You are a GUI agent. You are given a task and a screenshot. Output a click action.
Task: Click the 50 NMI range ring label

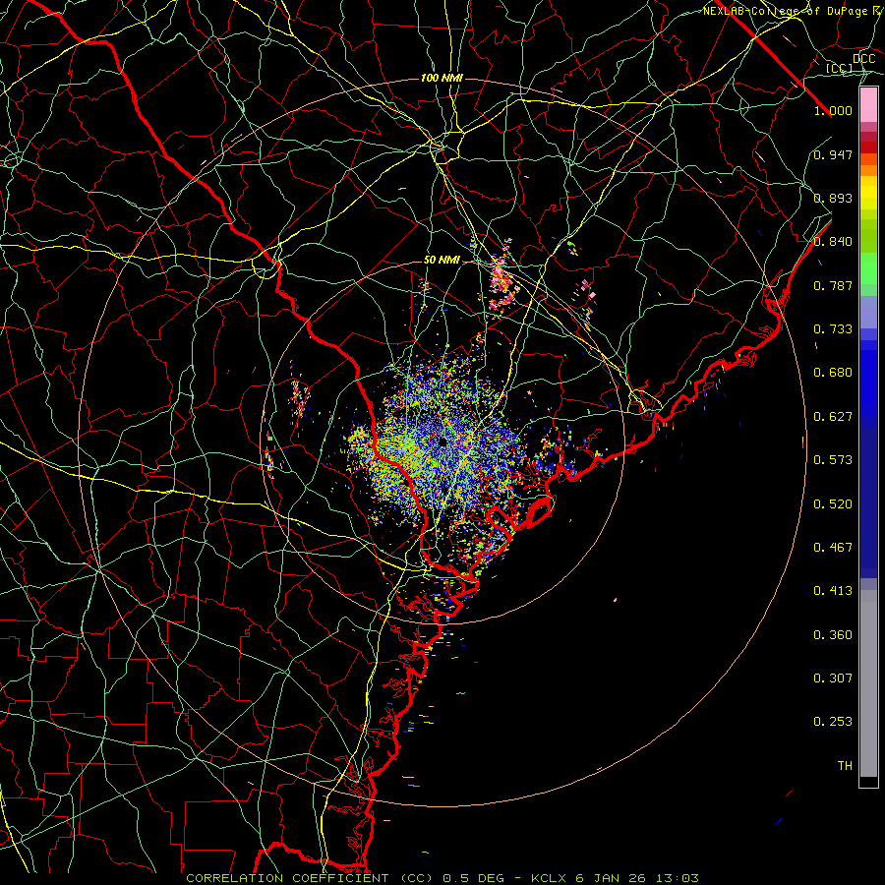[x=442, y=261]
